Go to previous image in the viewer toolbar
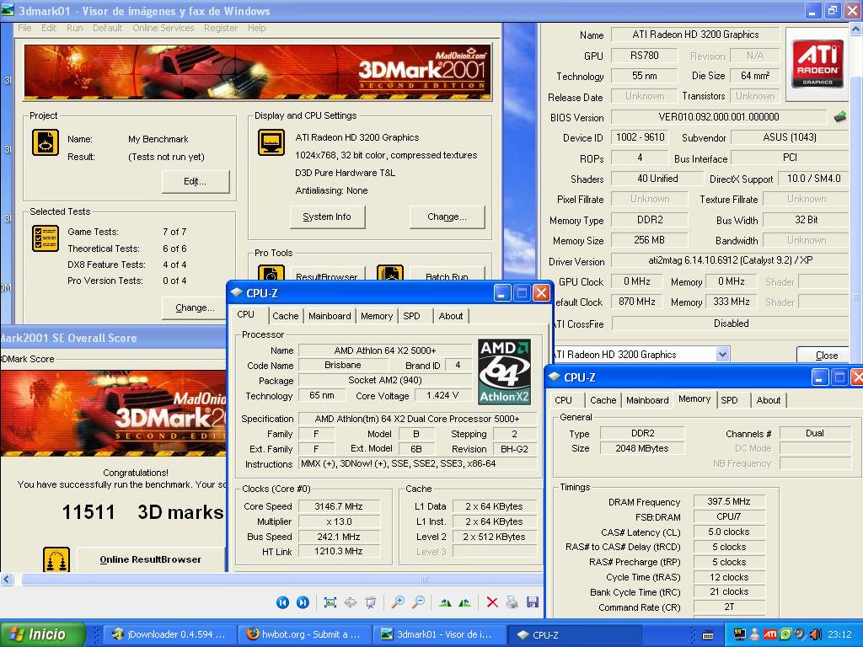 282,602
